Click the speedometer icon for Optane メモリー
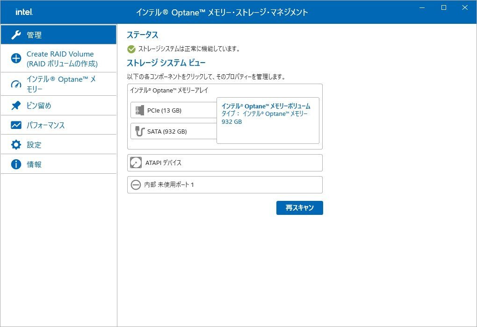Screen dimensions: 477x327 coord(16,85)
